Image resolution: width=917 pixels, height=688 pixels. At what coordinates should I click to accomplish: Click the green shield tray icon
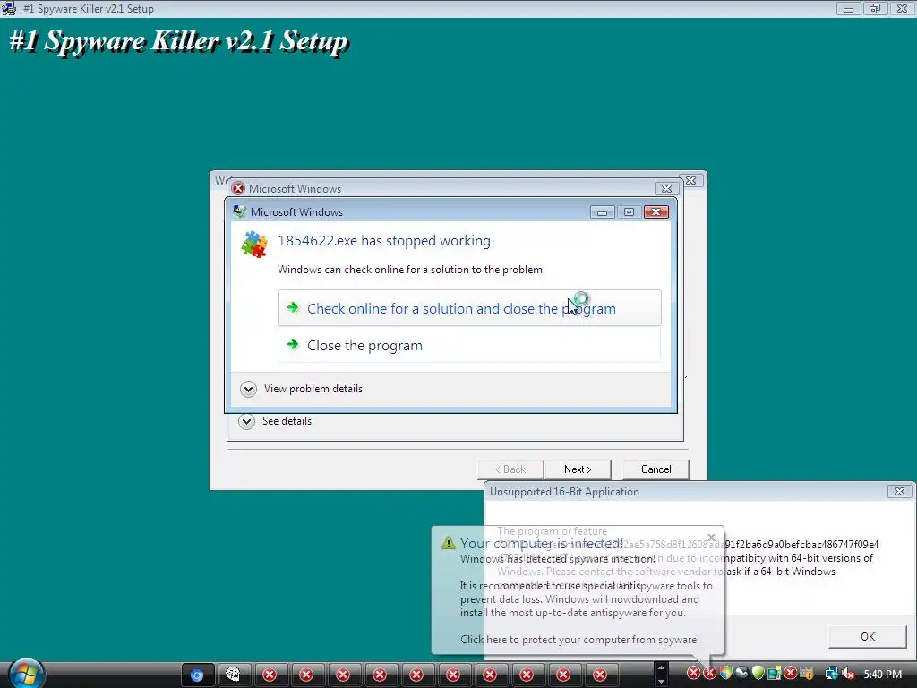758,674
